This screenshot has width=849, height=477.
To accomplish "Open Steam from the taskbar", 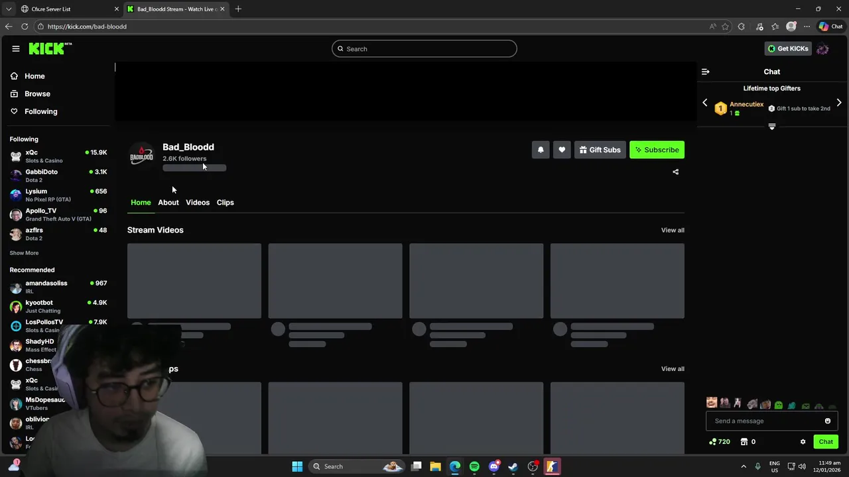I will [513, 466].
